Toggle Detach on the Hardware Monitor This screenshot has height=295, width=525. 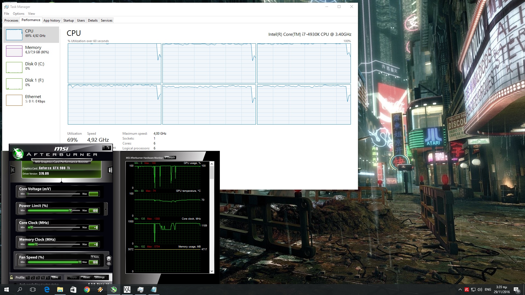(170, 158)
